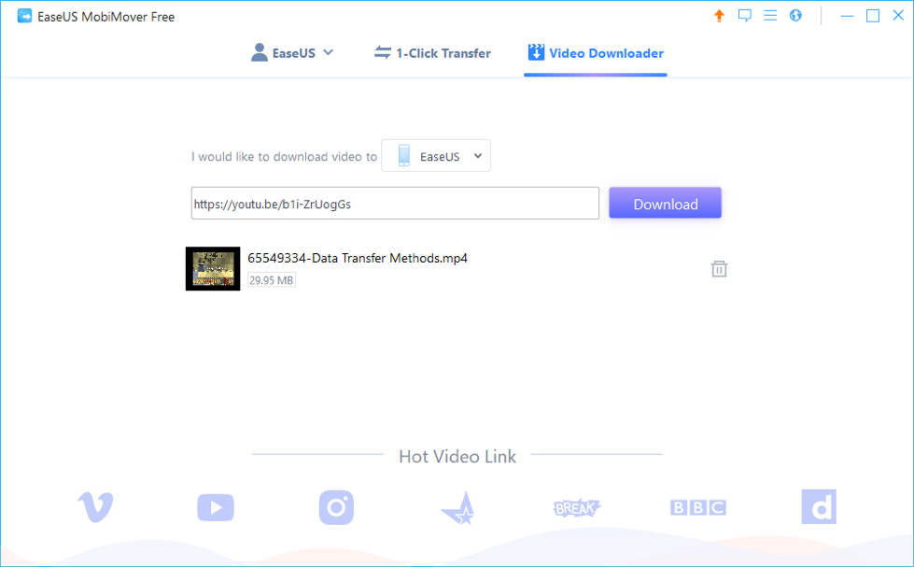Switch to the 1-Click Transfer tab
Screen dimensions: 914x567
pyautogui.click(x=432, y=53)
